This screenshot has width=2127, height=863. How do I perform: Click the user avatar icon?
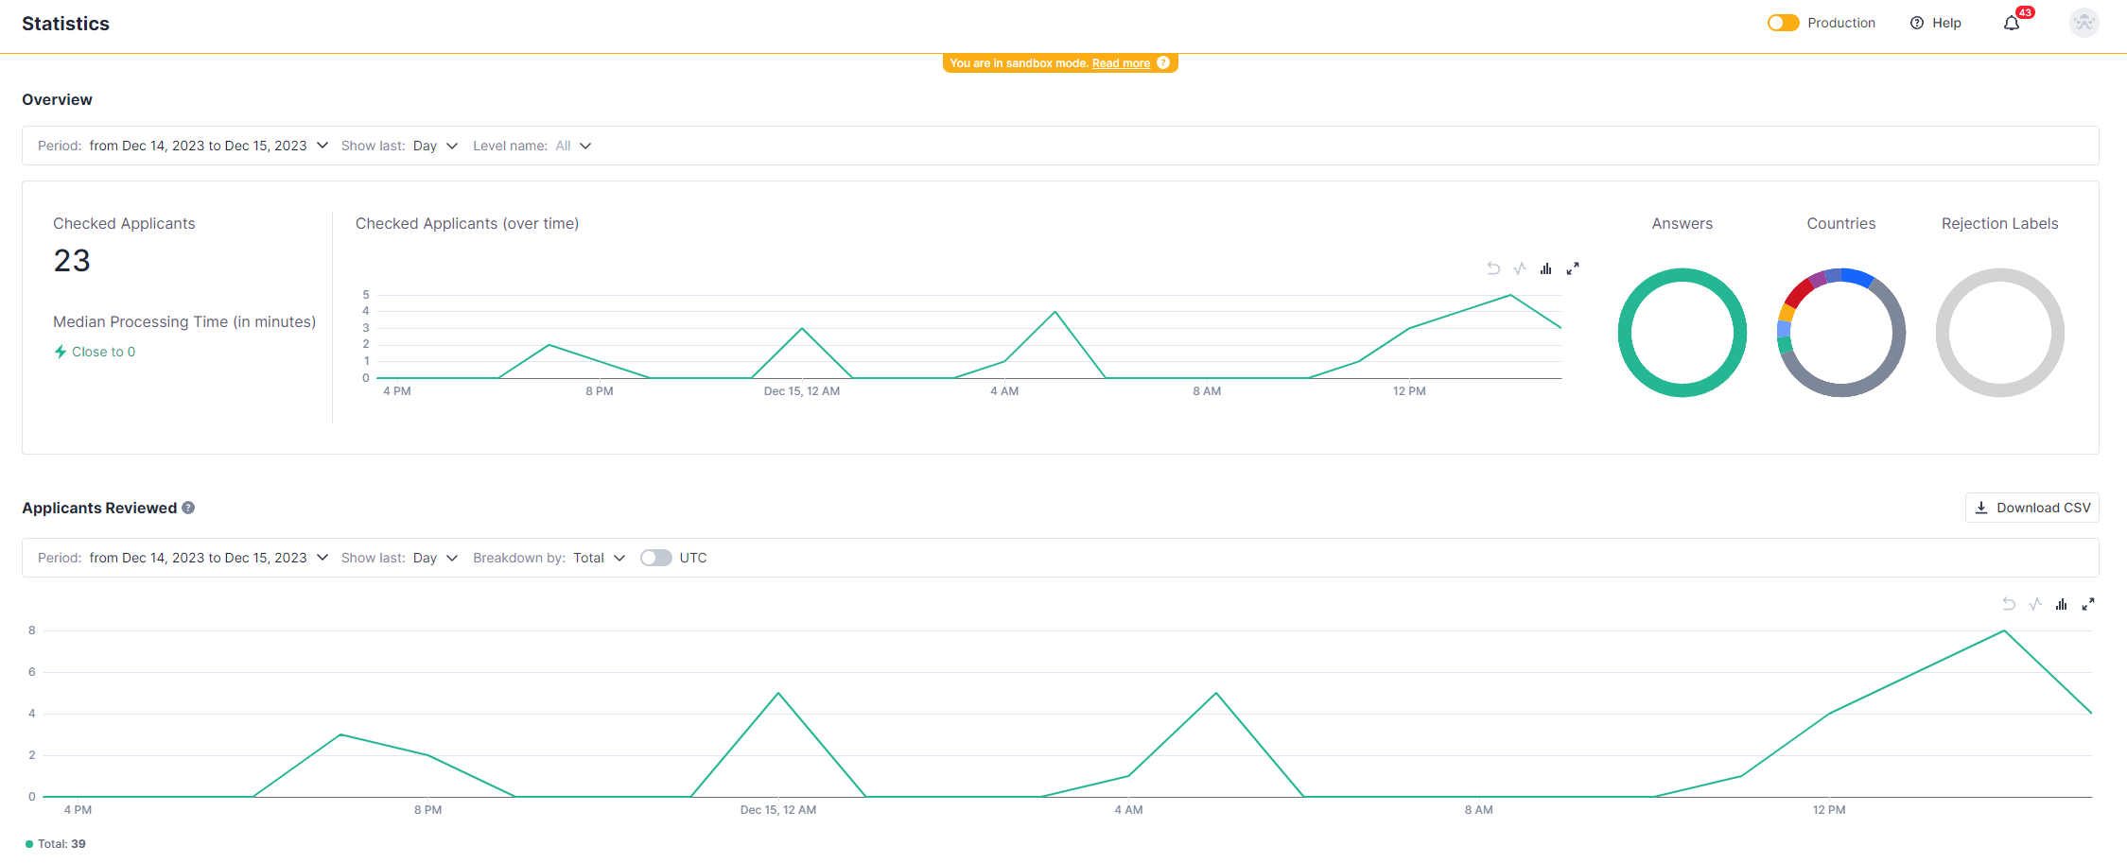pos(2083,23)
